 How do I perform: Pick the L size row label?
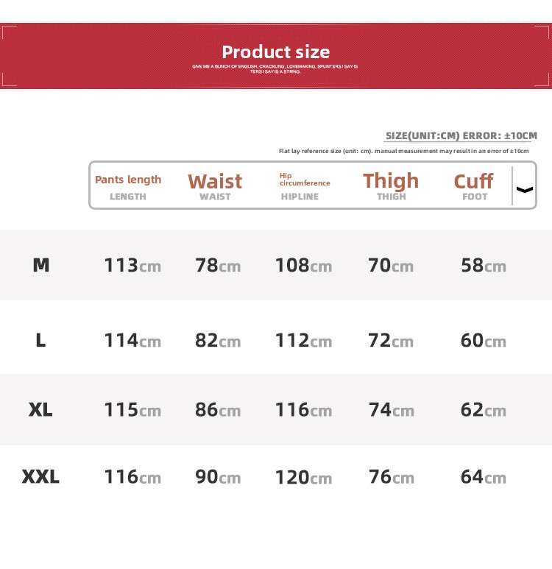pos(40,340)
